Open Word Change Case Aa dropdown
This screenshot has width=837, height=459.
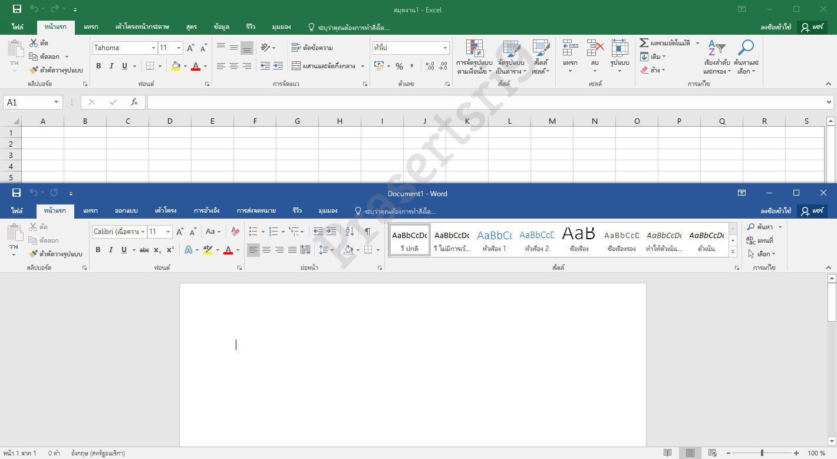(x=213, y=232)
